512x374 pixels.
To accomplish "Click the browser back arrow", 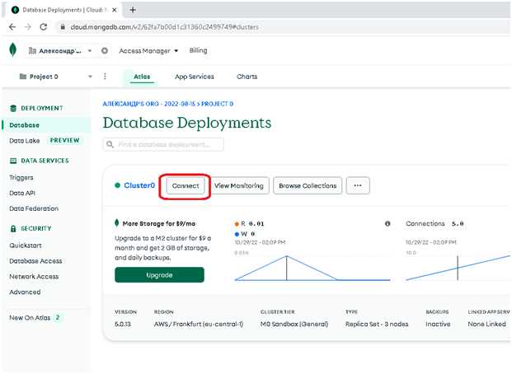I will (x=12, y=27).
